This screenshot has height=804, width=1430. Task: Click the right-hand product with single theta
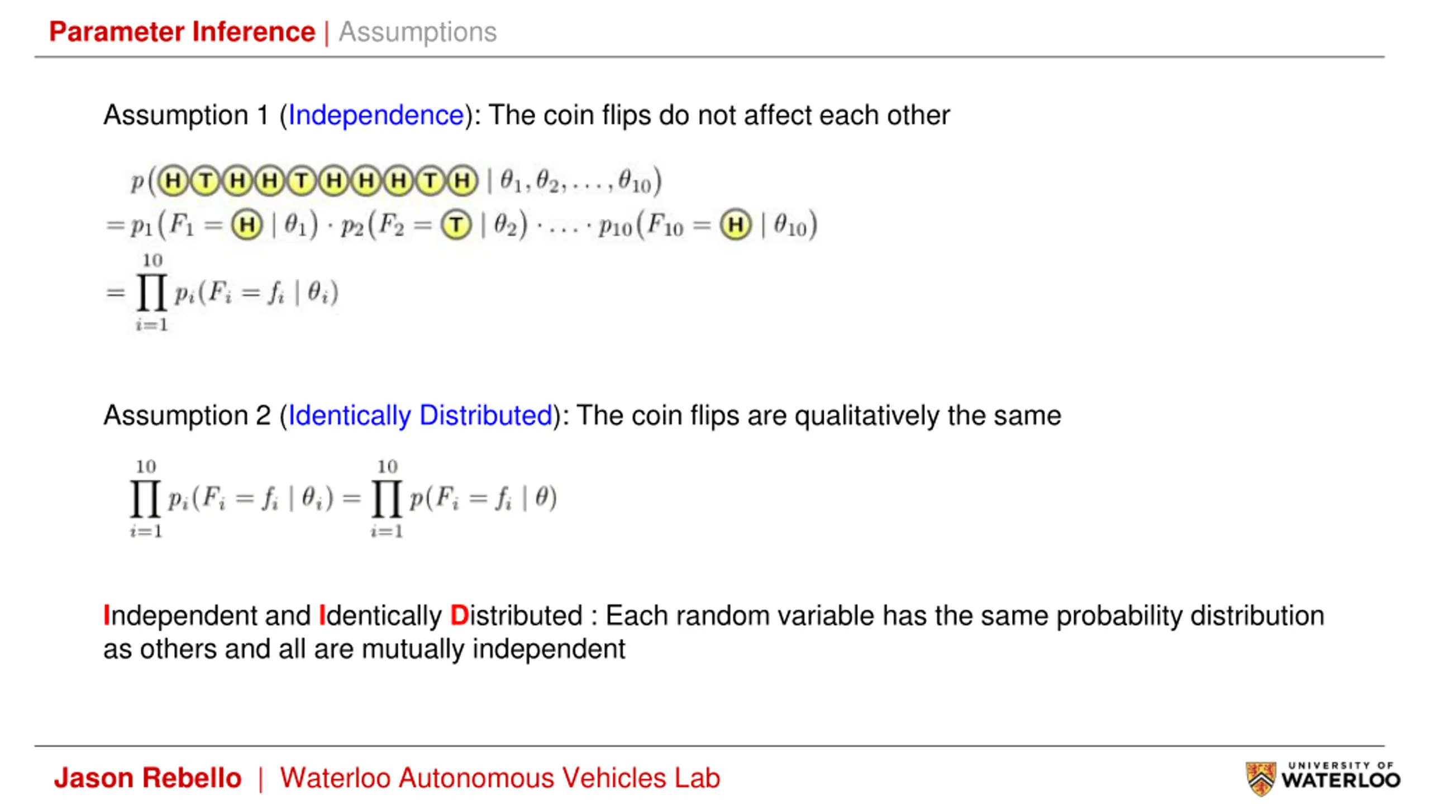[x=464, y=498]
